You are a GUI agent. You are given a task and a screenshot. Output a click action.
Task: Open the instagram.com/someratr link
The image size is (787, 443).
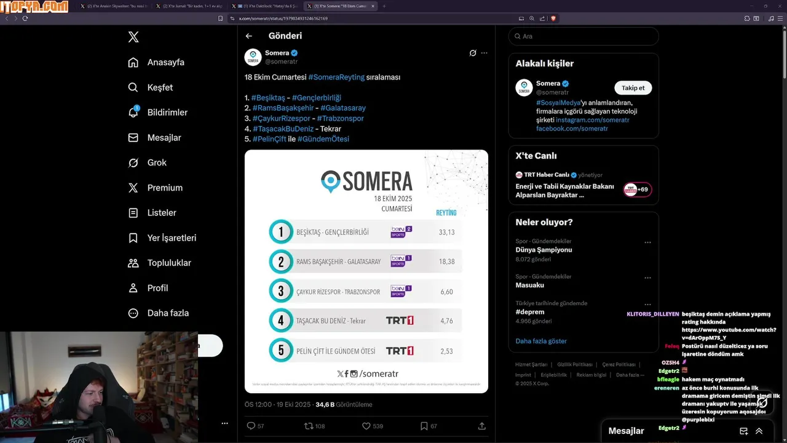(x=593, y=120)
